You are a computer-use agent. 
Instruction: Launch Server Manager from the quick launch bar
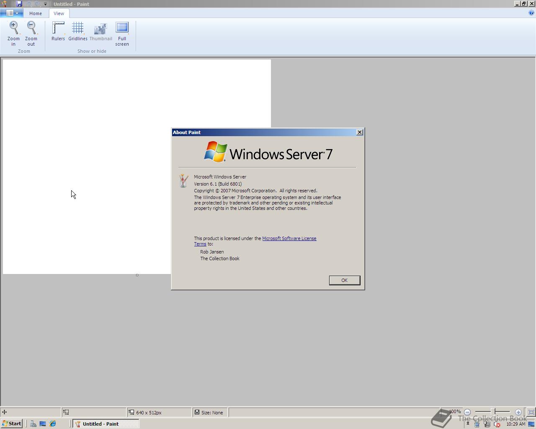[x=33, y=424]
